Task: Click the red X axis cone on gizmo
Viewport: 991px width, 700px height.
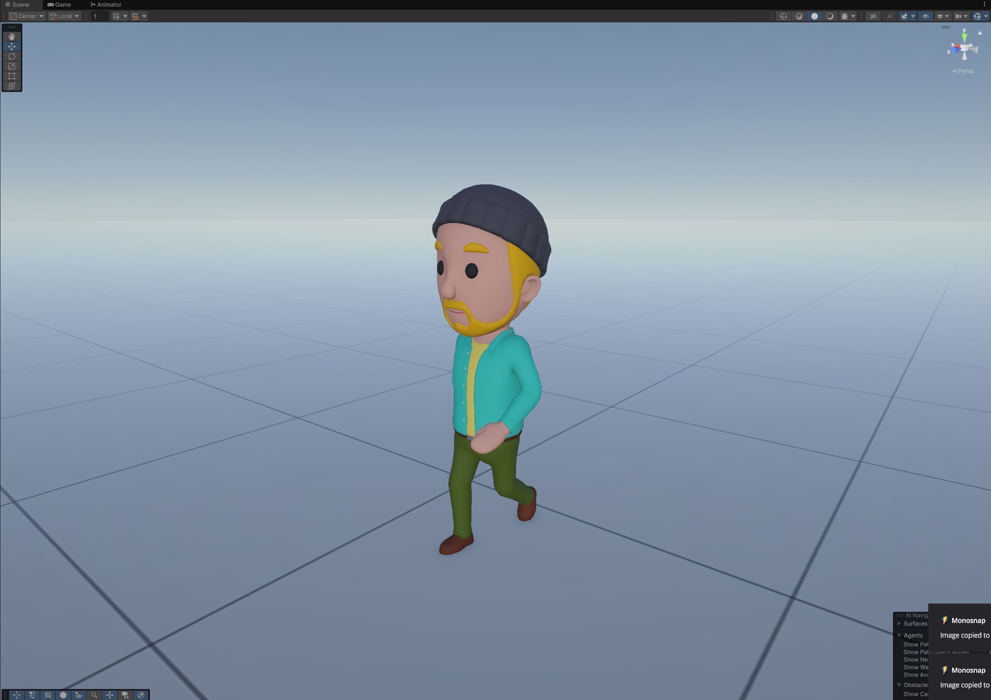Action: (957, 46)
